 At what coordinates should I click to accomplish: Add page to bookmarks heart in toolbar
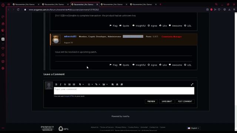coord(219,10)
